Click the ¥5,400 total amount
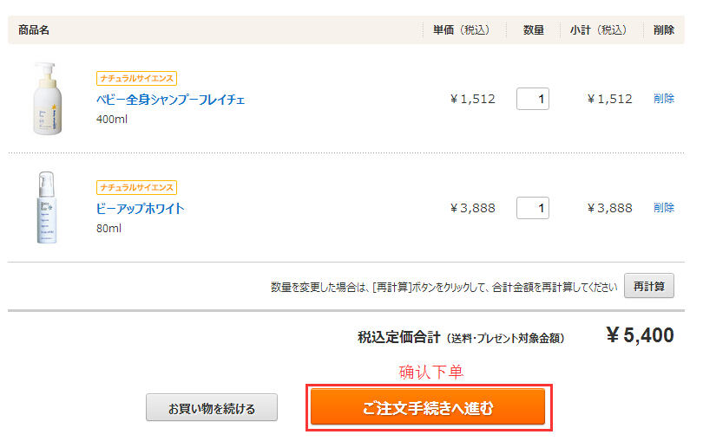Image resolution: width=703 pixels, height=441 pixels. (639, 335)
